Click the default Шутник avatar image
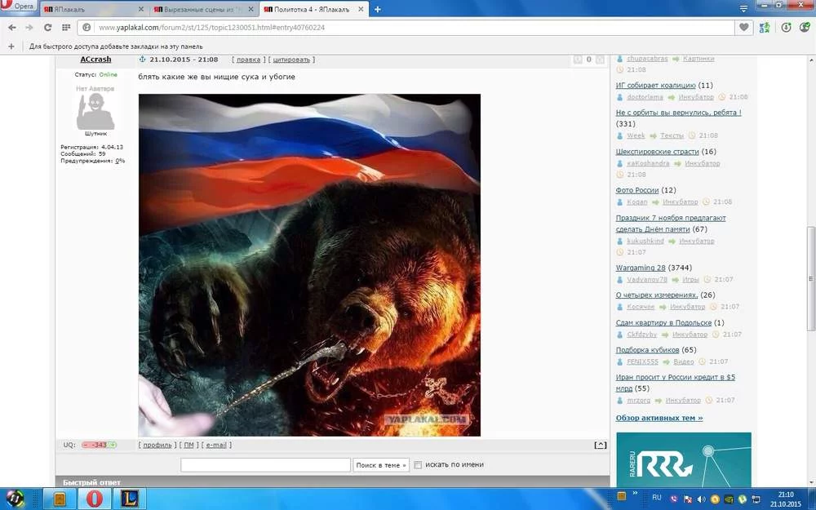This screenshot has height=510, width=816. (x=95, y=112)
